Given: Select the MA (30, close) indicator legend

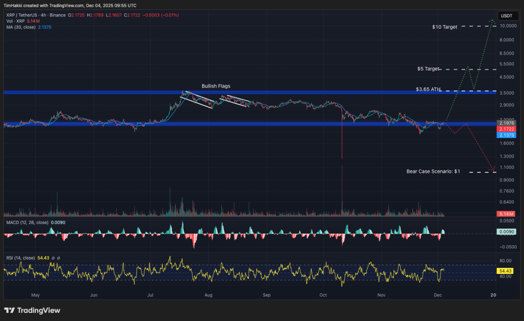Looking at the screenshot, I should 20,28.
